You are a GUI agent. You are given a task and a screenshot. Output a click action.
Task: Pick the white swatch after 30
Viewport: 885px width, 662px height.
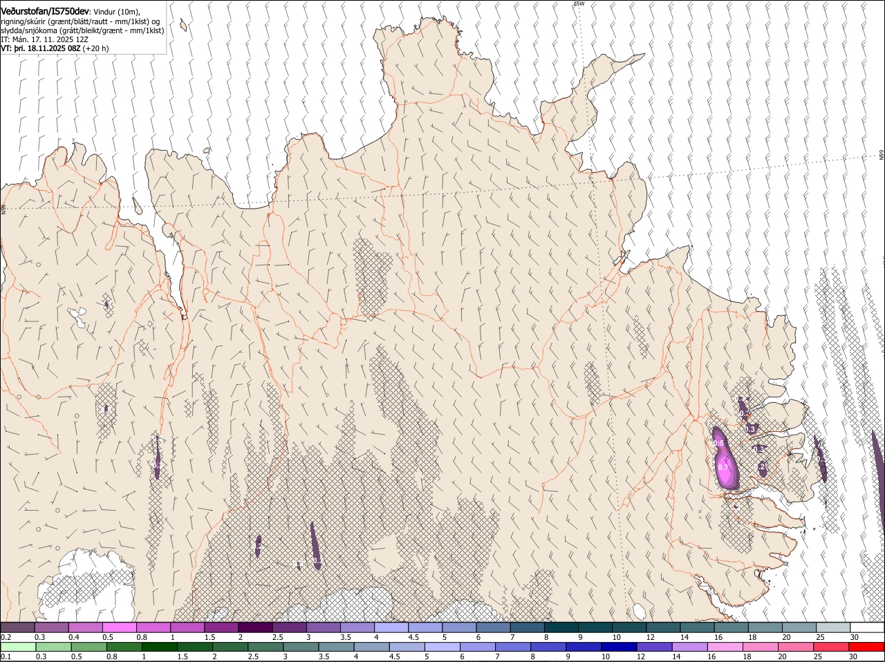tap(867, 627)
